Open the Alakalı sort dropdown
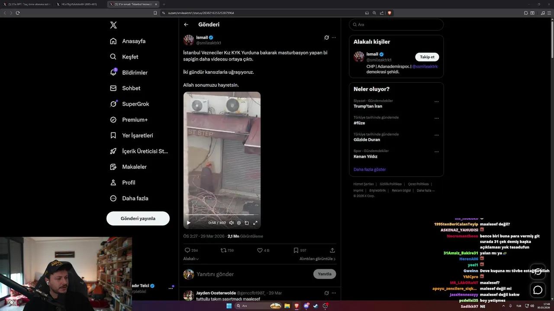Image resolution: width=554 pixels, height=311 pixels. point(191,259)
